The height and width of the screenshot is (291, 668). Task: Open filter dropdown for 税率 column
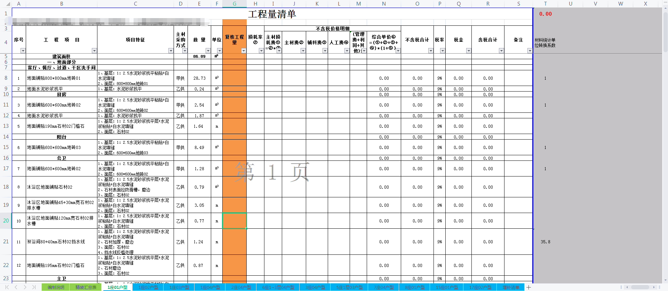[x=443, y=51]
